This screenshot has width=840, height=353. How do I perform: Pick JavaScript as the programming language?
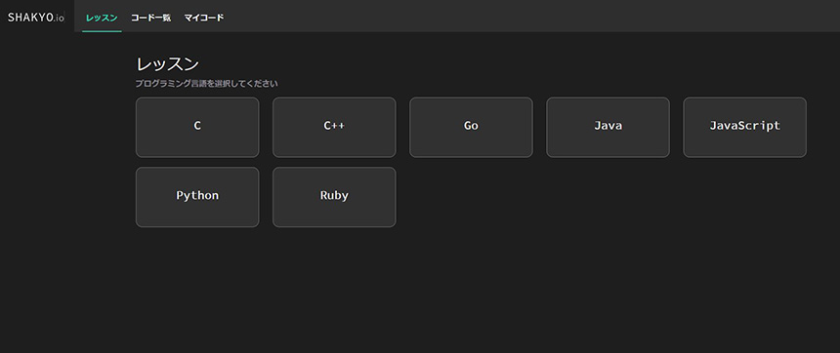point(744,128)
